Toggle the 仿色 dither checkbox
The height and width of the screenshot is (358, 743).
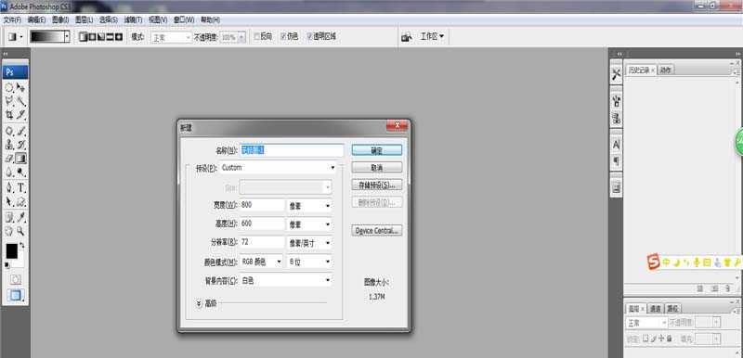tap(283, 36)
